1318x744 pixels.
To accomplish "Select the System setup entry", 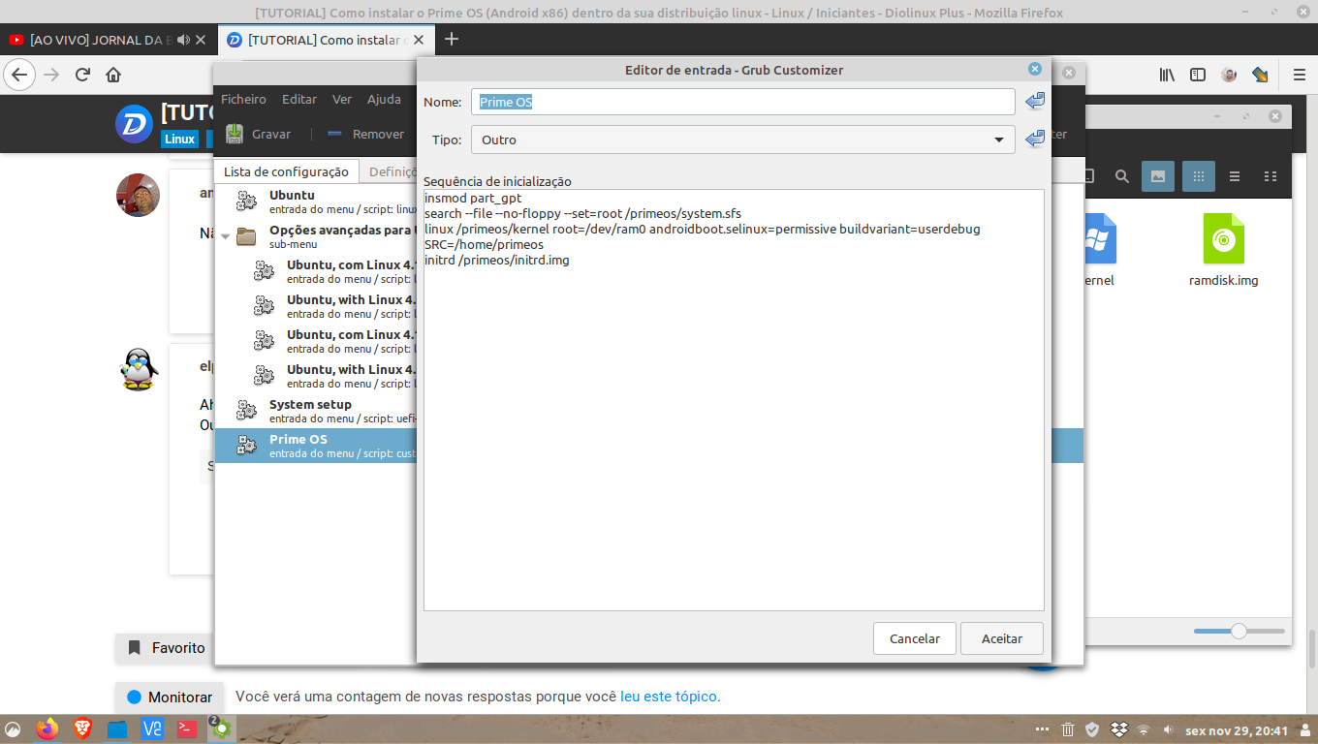I will click(x=315, y=411).
